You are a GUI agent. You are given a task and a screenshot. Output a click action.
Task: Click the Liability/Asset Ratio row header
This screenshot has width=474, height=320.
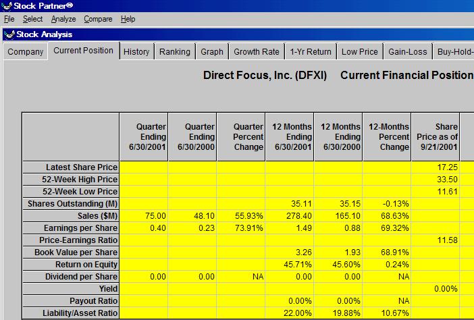tap(71, 313)
